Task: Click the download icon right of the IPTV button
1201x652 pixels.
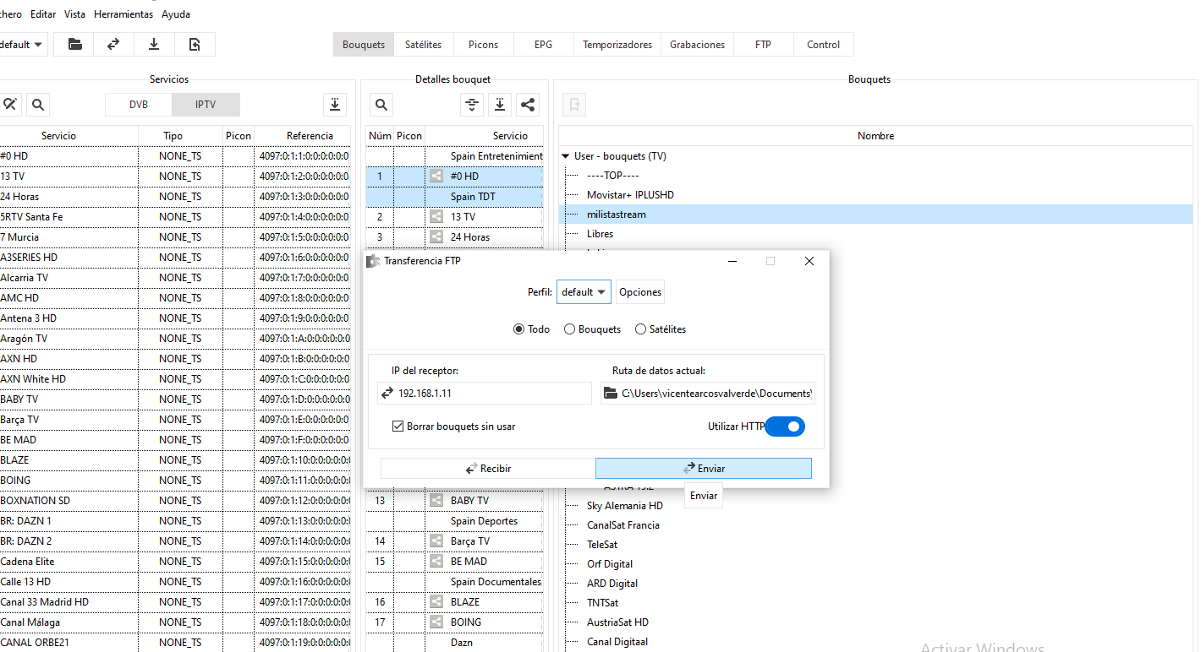Action: pyautogui.click(x=336, y=105)
